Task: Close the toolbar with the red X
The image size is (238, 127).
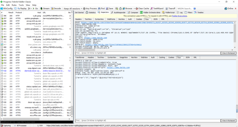Action: coord(236,9)
